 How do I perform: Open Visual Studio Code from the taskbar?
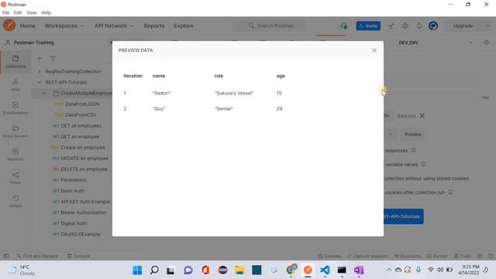(x=325, y=270)
